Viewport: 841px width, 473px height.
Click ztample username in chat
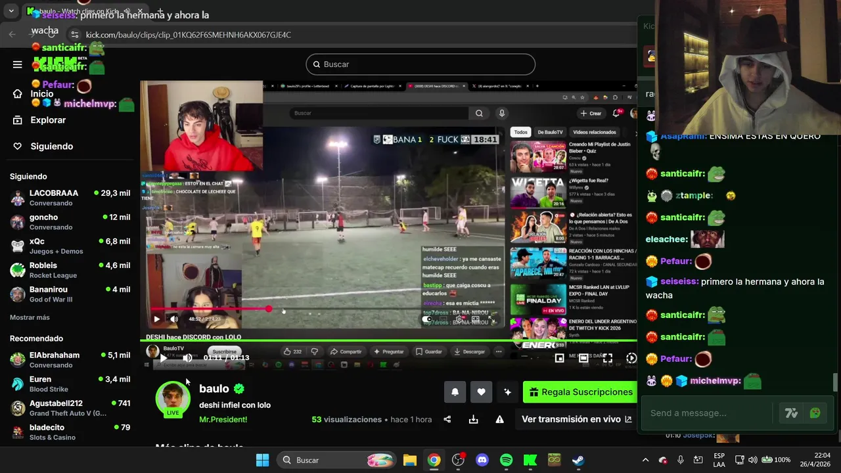point(694,196)
